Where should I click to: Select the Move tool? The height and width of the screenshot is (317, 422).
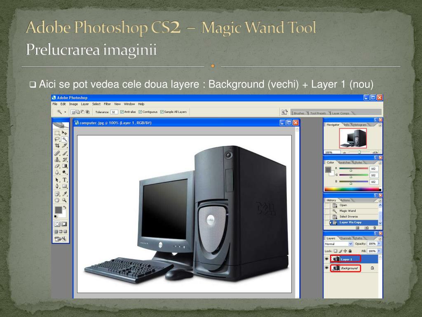click(x=65, y=132)
